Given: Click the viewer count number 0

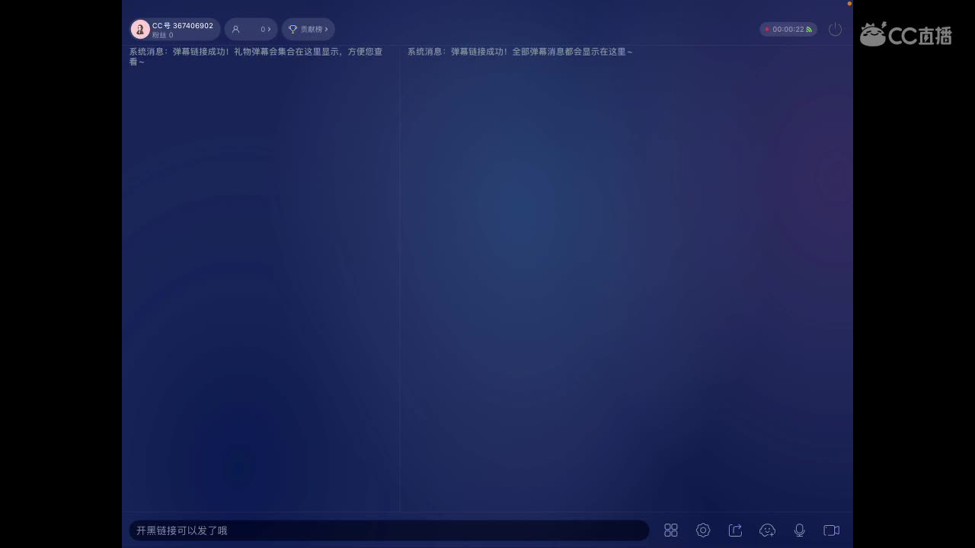Looking at the screenshot, I should pyautogui.click(x=263, y=29).
